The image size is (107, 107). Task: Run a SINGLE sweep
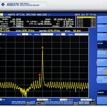pyautogui.click(x=102, y=37)
